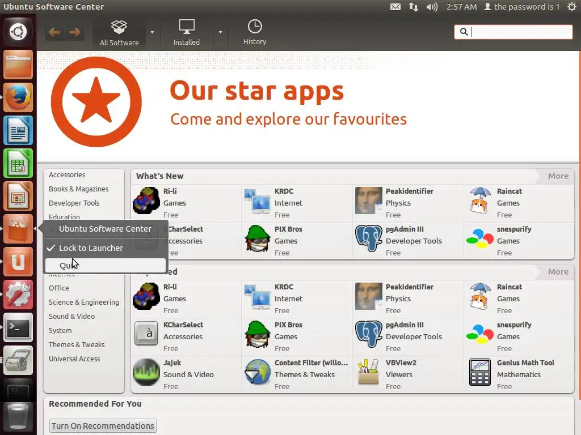Expand the Installed dropdown arrow
581x435 pixels.
[221, 32]
